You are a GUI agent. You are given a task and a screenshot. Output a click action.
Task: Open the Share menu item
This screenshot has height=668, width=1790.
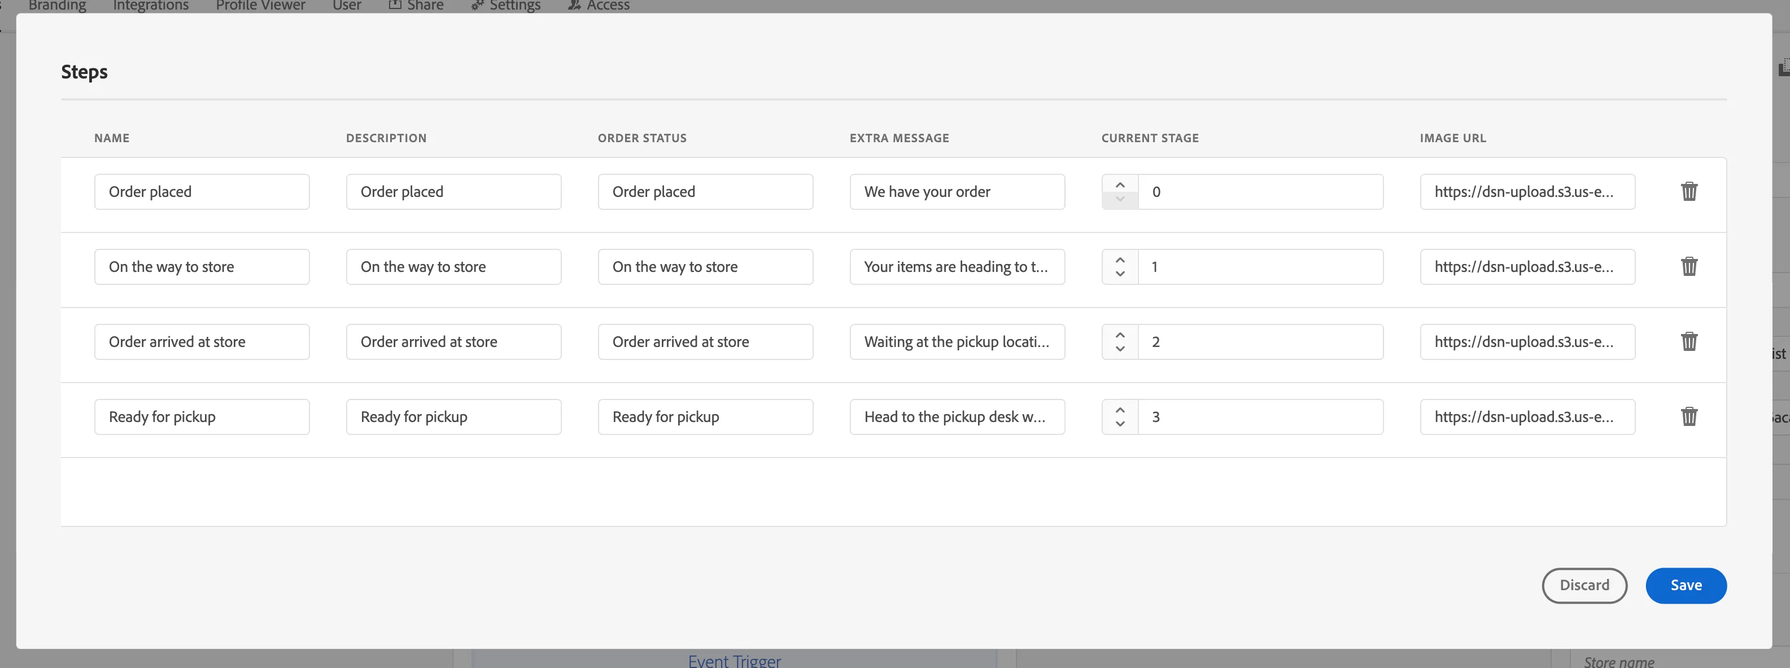(416, 6)
